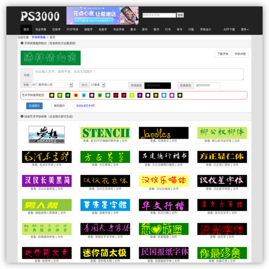This screenshot has height=269, width=269.
Task: Focus the site font search box
Action: [159, 15]
